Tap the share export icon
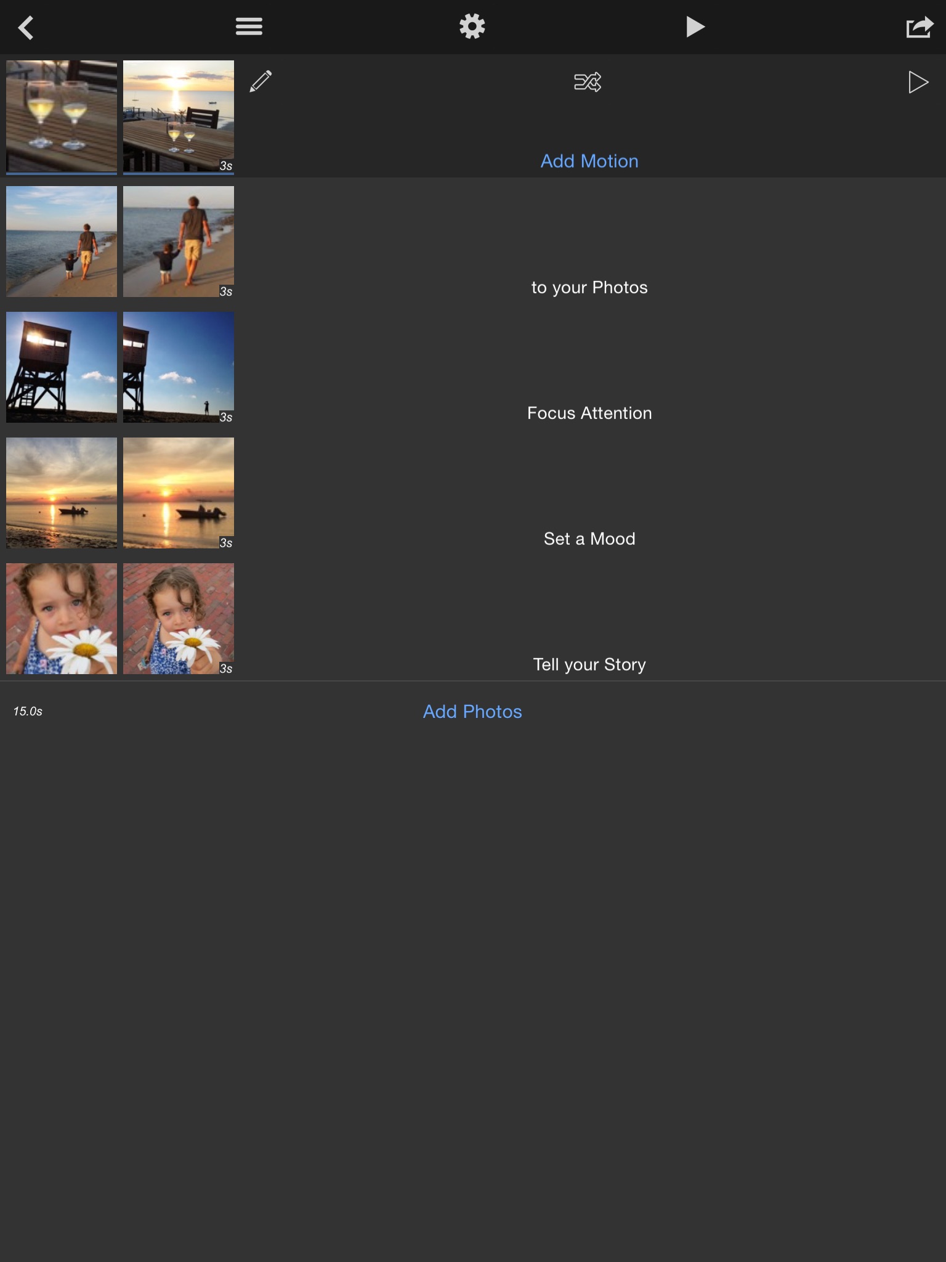946x1262 pixels. point(919,28)
